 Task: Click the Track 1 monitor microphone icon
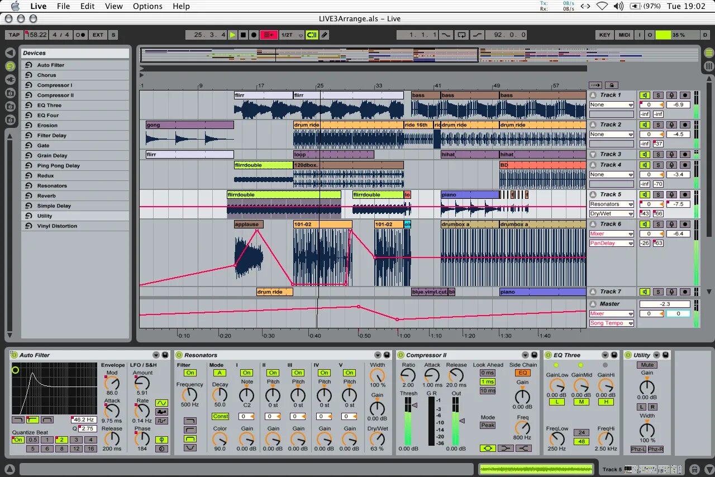[672, 95]
